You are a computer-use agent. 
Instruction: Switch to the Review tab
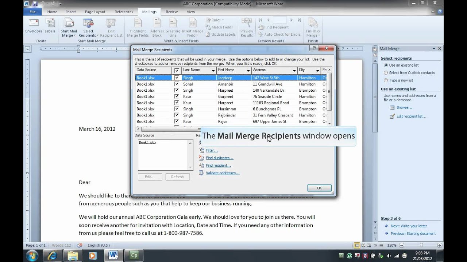[171, 12]
